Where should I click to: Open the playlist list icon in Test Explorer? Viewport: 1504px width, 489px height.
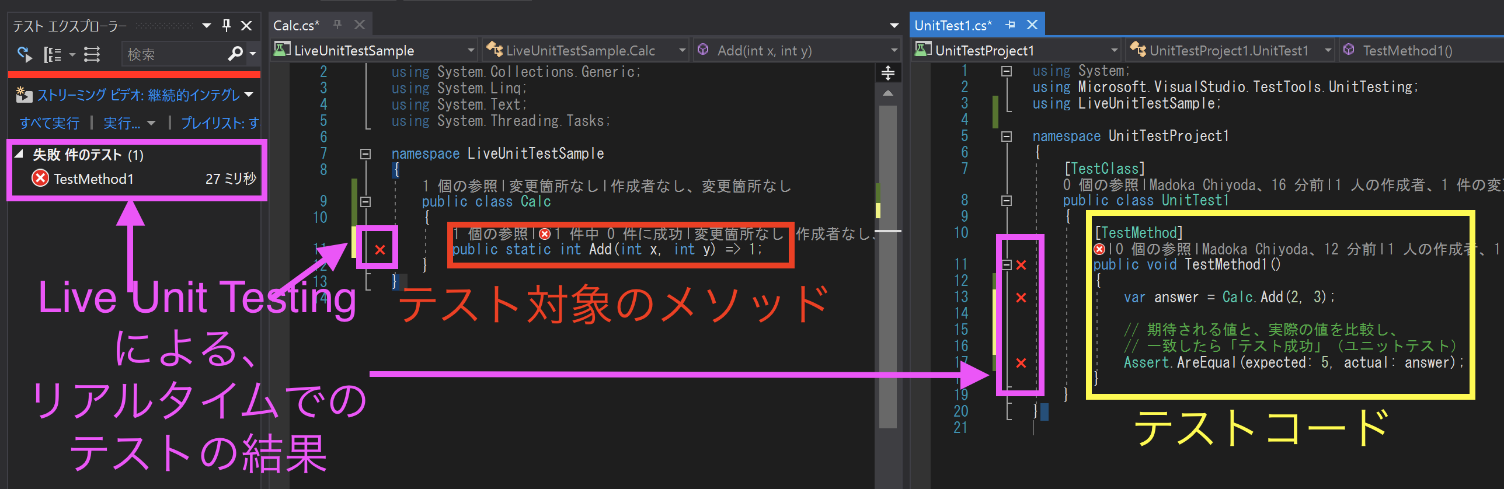[x=92, y=55]
